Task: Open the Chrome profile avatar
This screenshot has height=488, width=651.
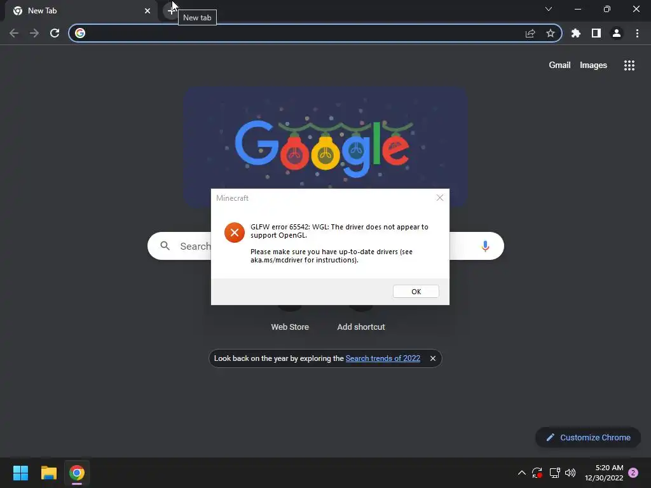Action: pyautogui.click(x=617, y=33)
